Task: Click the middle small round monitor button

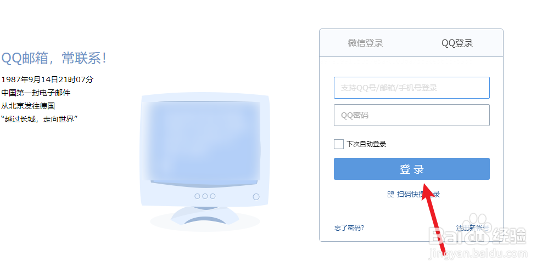Action: (205, 196)
